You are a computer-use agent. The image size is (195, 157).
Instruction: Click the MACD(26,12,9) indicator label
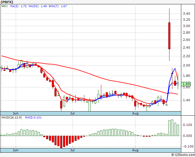(x=11, y=118)
